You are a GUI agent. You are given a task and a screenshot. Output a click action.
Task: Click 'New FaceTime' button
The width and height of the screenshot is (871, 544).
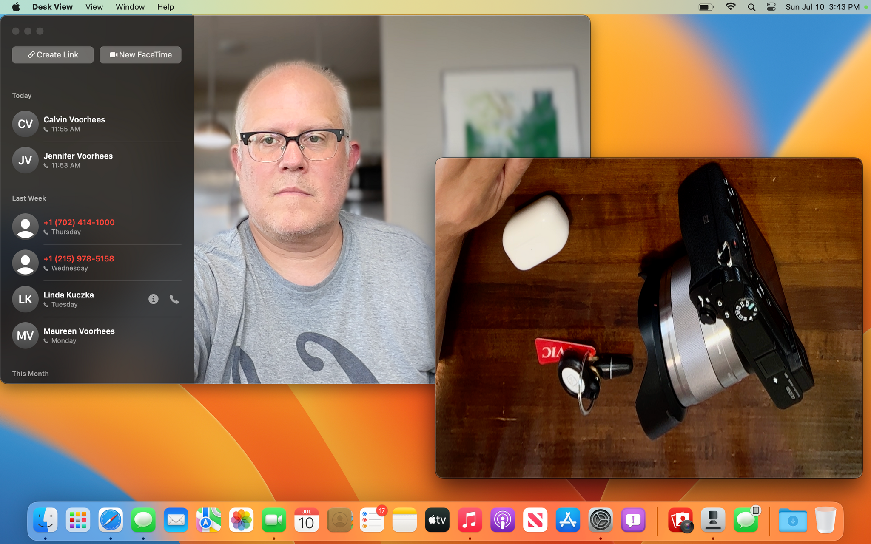point(140,54)
